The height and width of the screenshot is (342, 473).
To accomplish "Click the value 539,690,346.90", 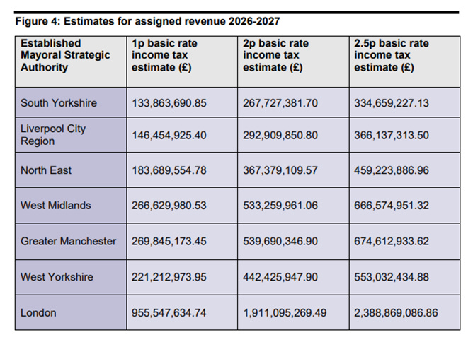I will click(280, 241).
